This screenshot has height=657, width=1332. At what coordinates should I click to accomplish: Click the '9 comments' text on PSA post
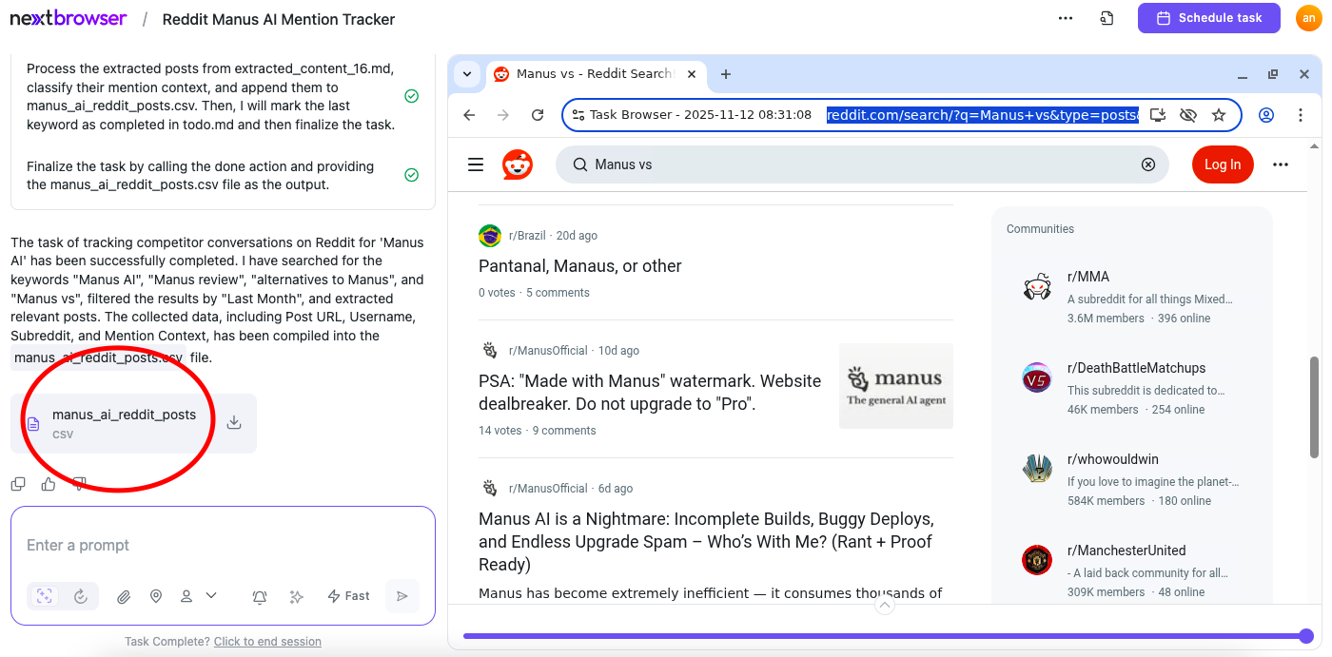pos(564,431)
